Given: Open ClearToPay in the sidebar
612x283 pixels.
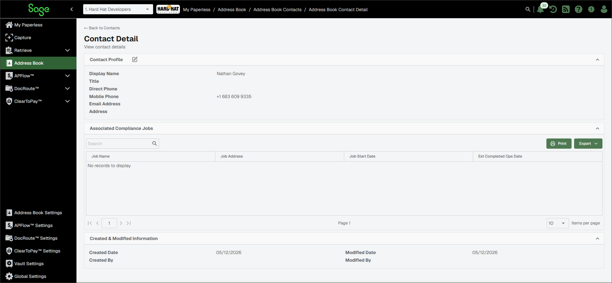Looking at the screenshot, I should coord(38,101).
